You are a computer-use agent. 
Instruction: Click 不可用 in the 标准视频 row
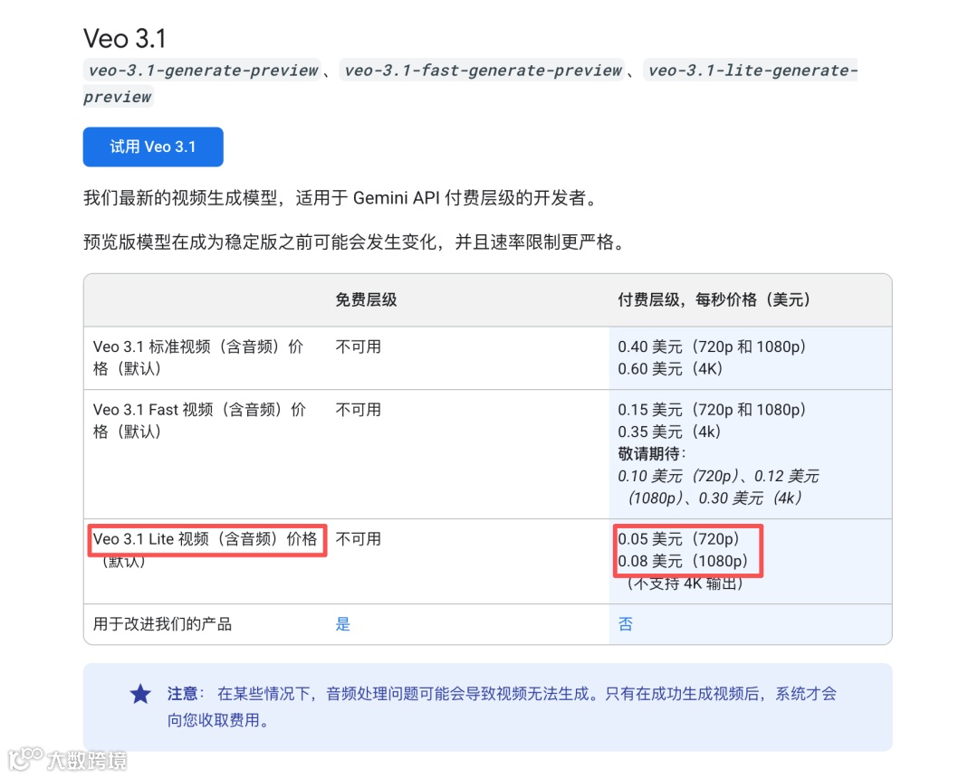point(358,346)
